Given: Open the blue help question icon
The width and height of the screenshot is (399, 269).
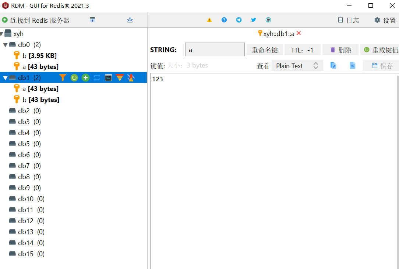Looking at the screenshot, I should point(224,20).
